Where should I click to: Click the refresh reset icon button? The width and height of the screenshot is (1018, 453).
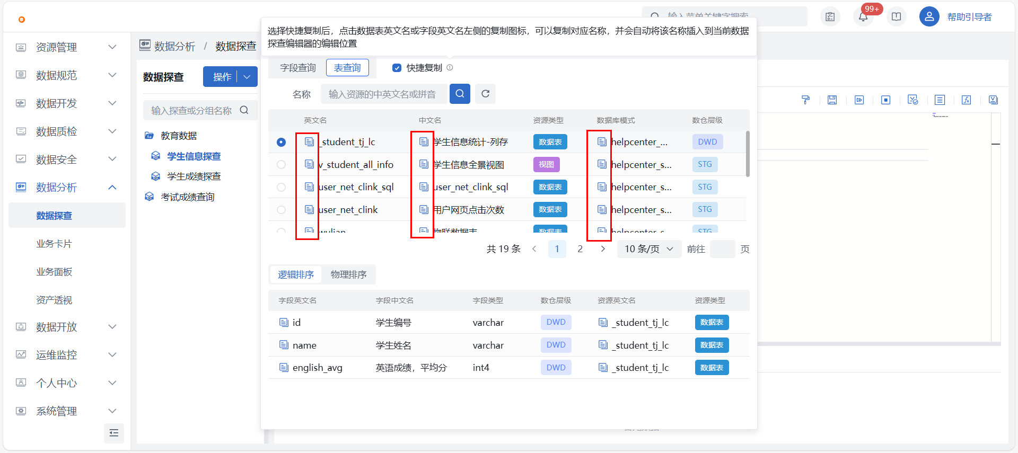pyautogui.click(x=485, y=94)
